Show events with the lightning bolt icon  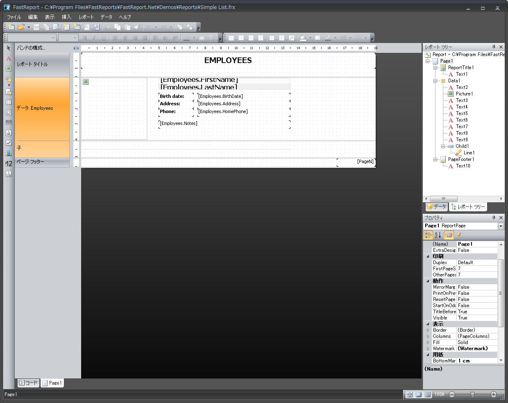point(459,235)
